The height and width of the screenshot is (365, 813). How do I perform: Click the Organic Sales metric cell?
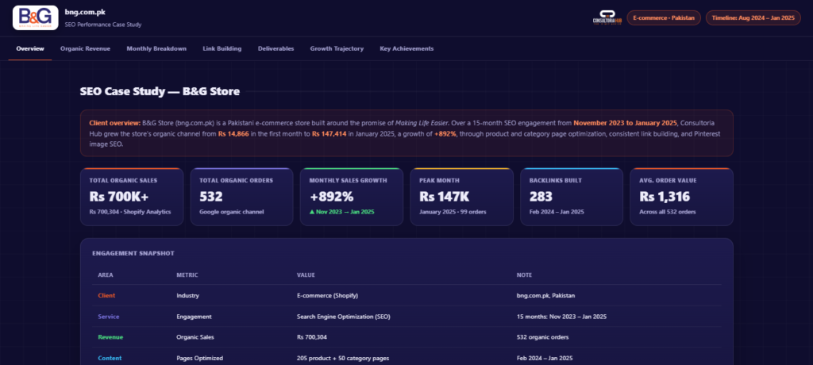tap(195, 337)
